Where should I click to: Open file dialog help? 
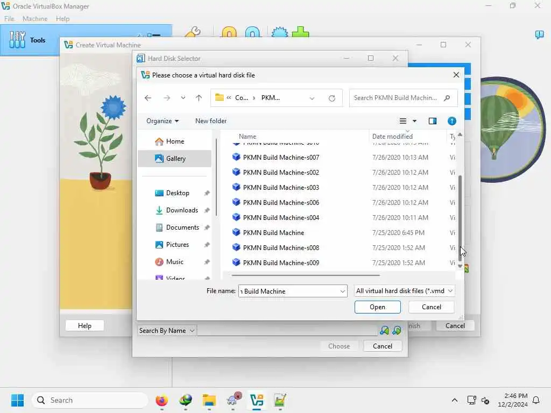[x=452, y=121]
